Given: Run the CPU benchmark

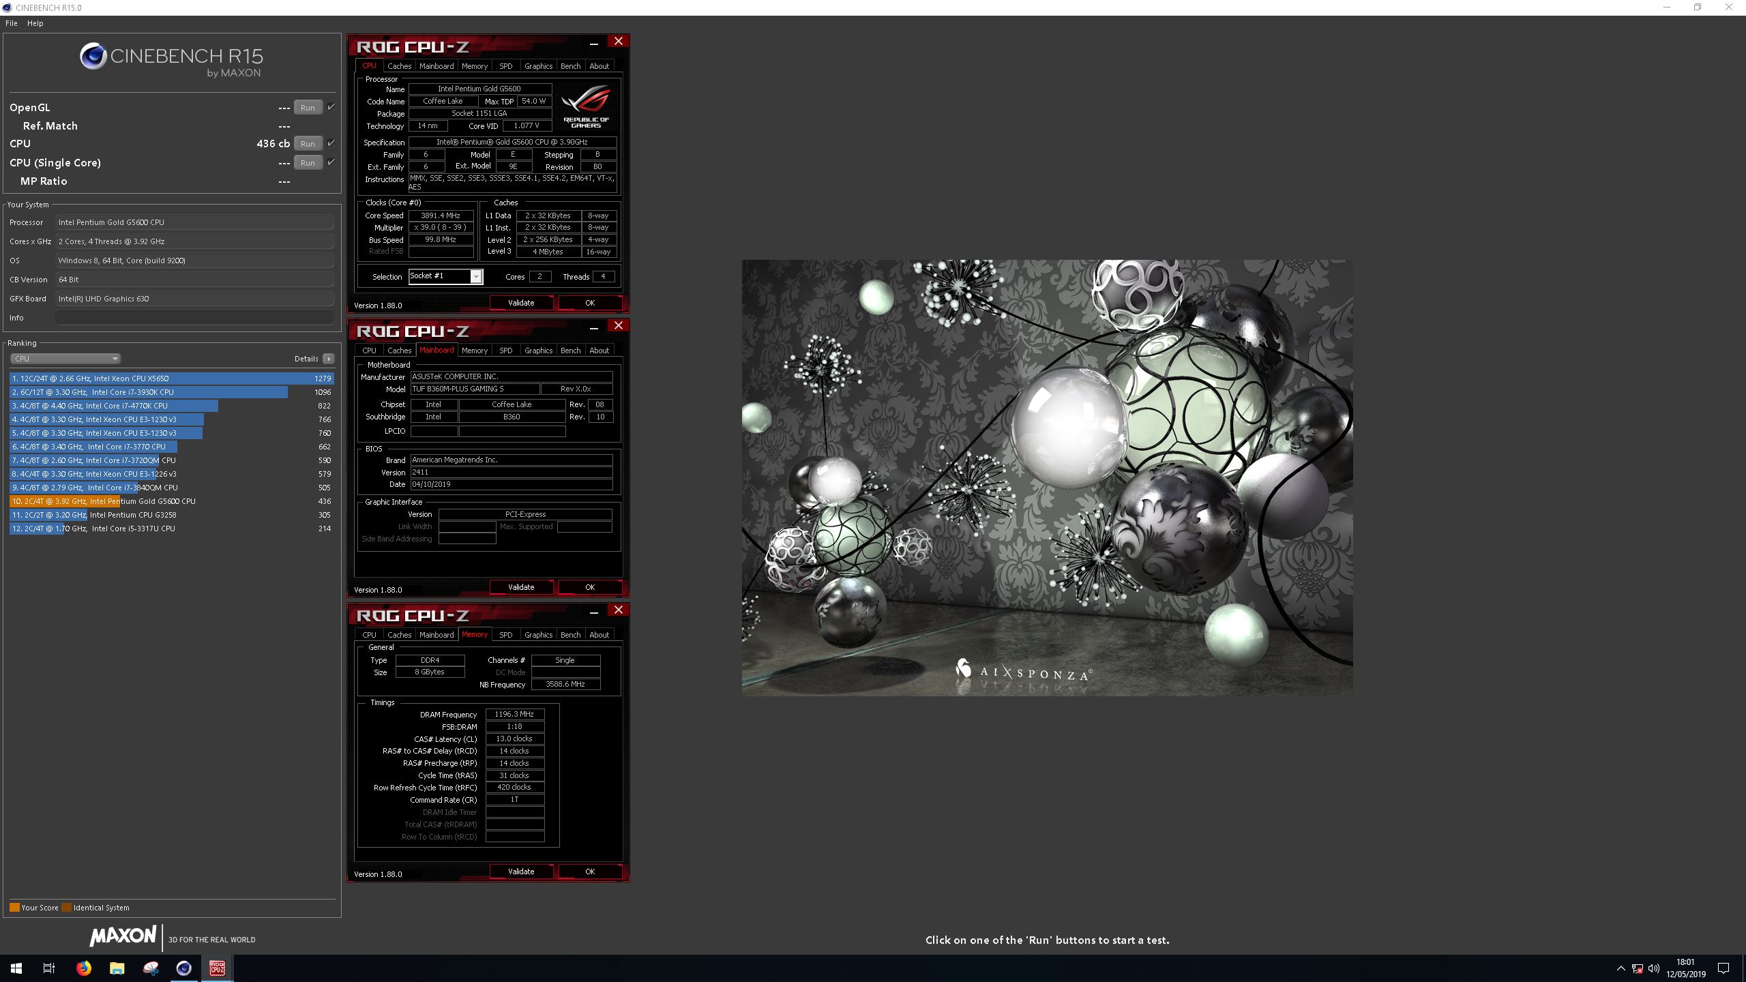Looking at the screenshot, I should pyautogui.click(x=308, y=144).
